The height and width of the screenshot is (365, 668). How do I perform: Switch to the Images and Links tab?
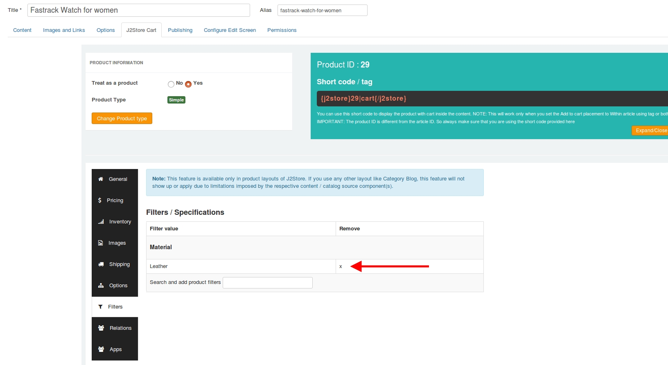click(x=64, y=30)
